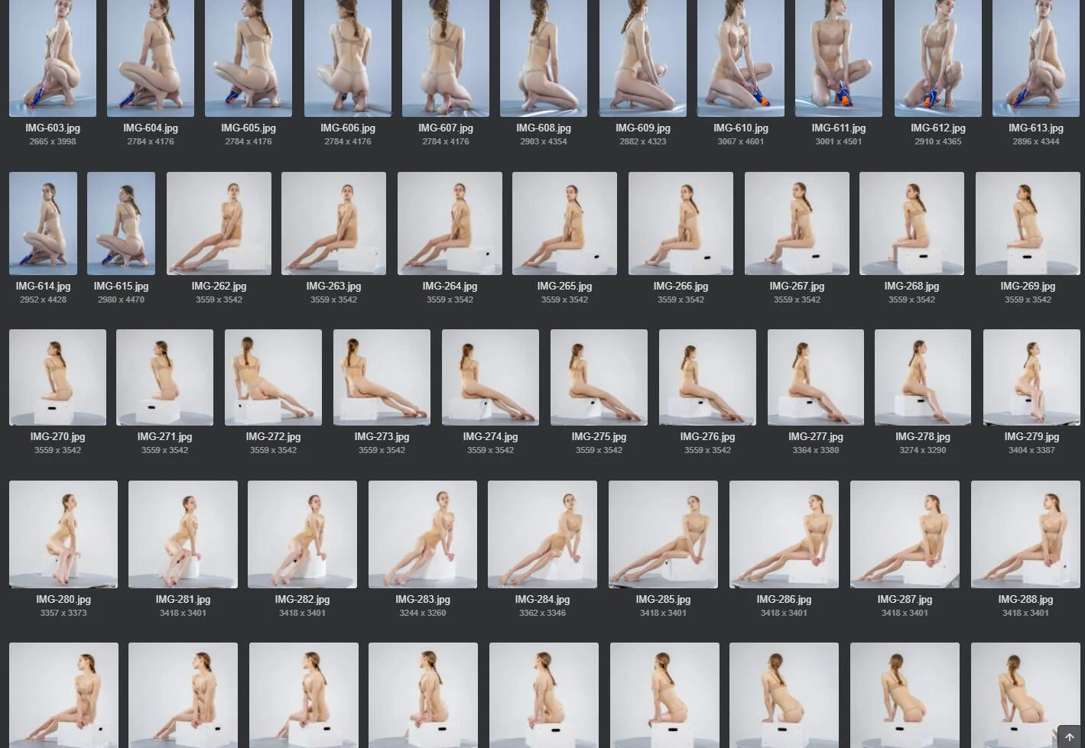Click the 3067 x 4601 dimensions text
The height and width of the screenshot is (748, 1085).
tap(741, 141)
